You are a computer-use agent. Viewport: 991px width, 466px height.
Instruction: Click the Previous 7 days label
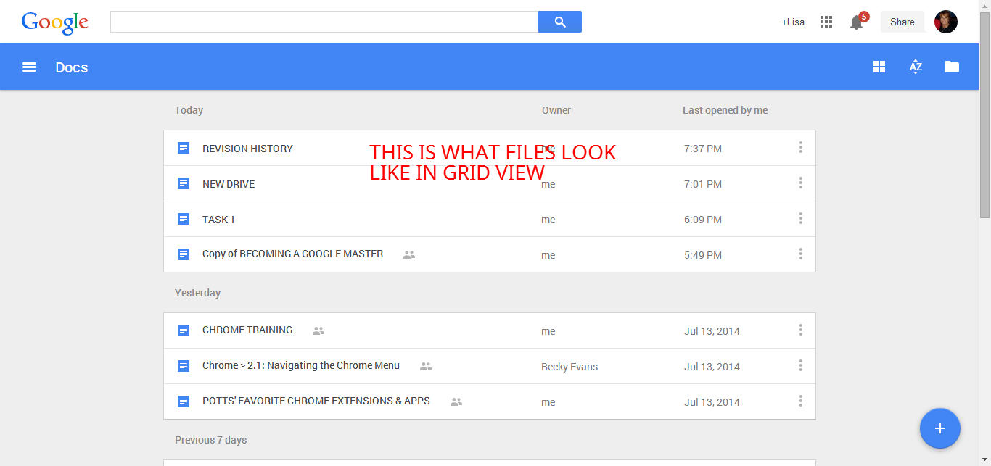210,440
